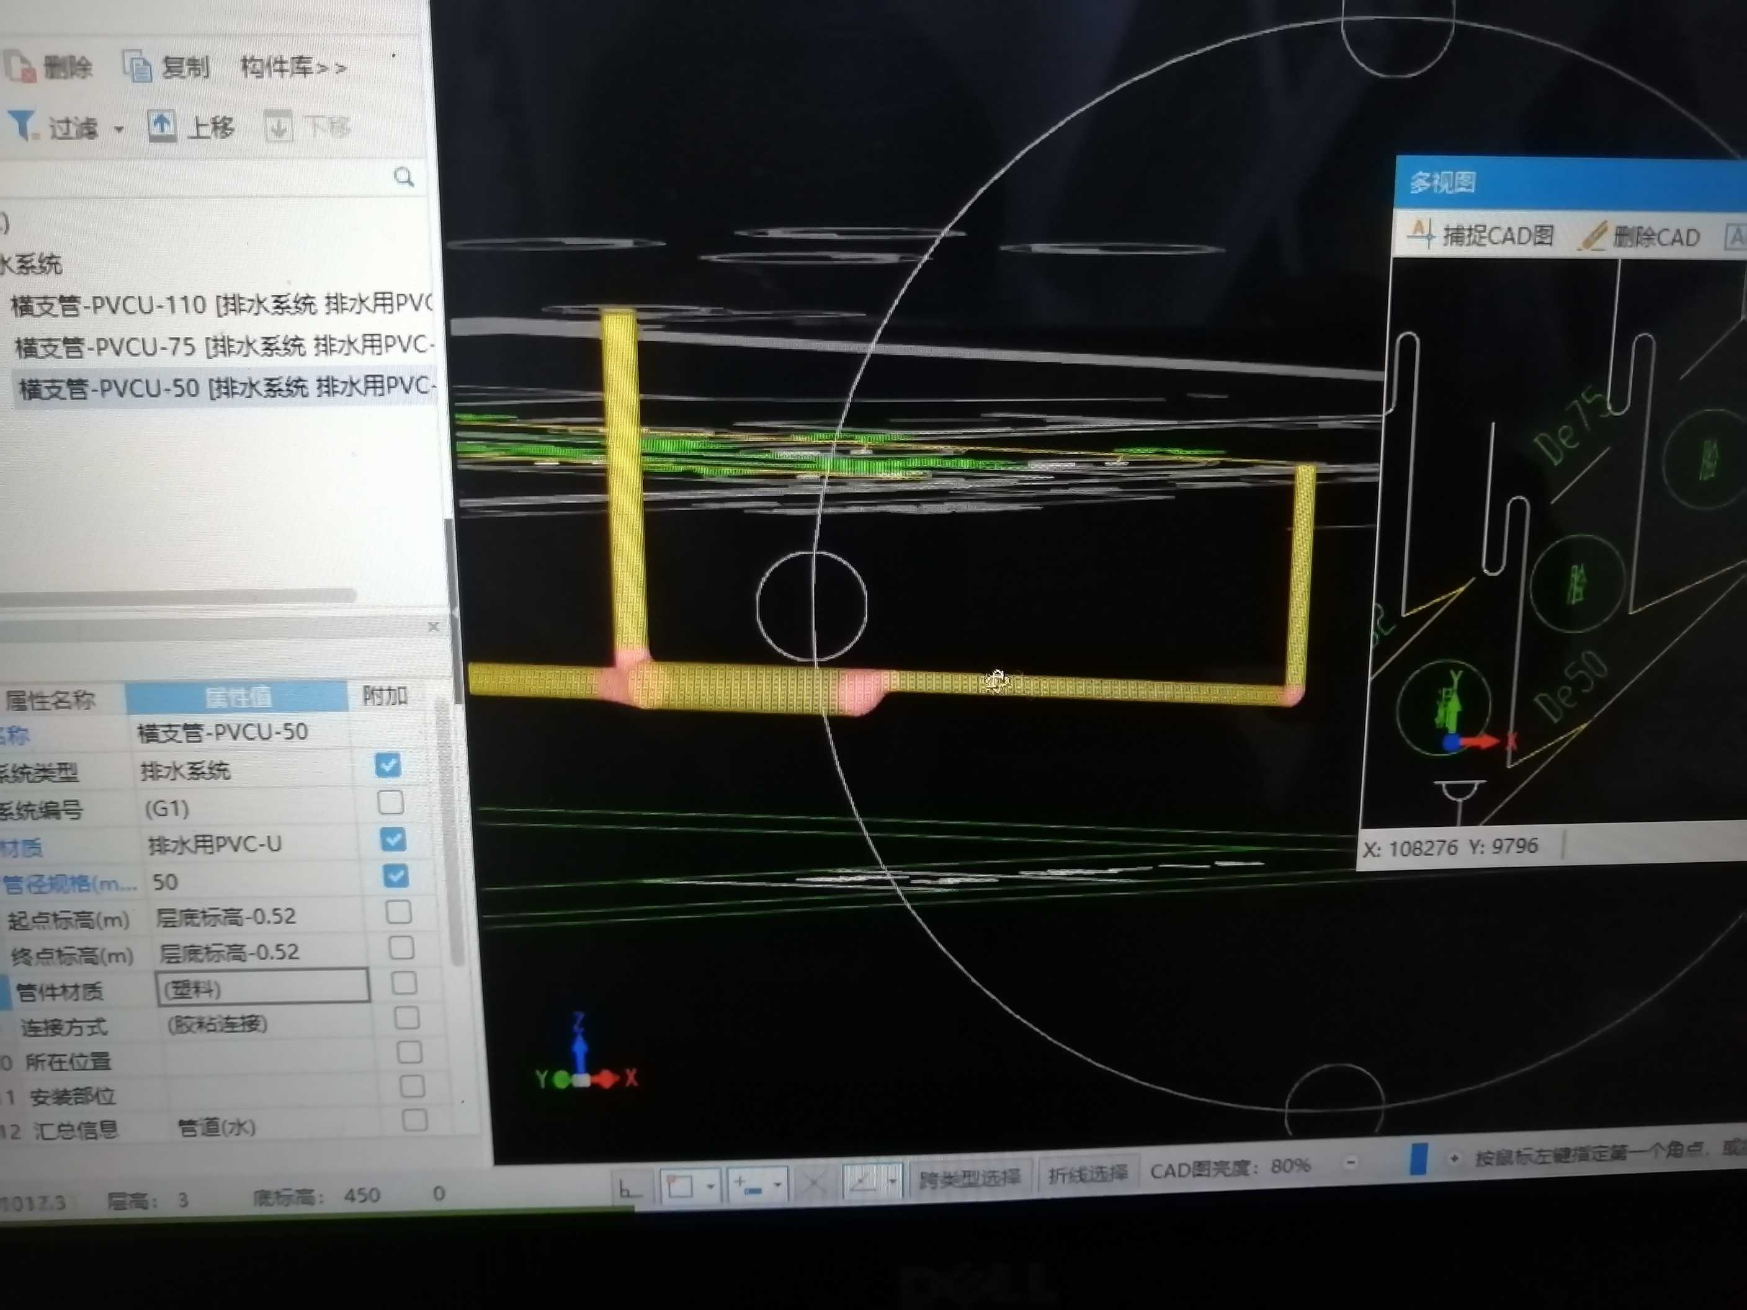Close the properties panel with its X

pyautogui.click(x=434, y=627)
